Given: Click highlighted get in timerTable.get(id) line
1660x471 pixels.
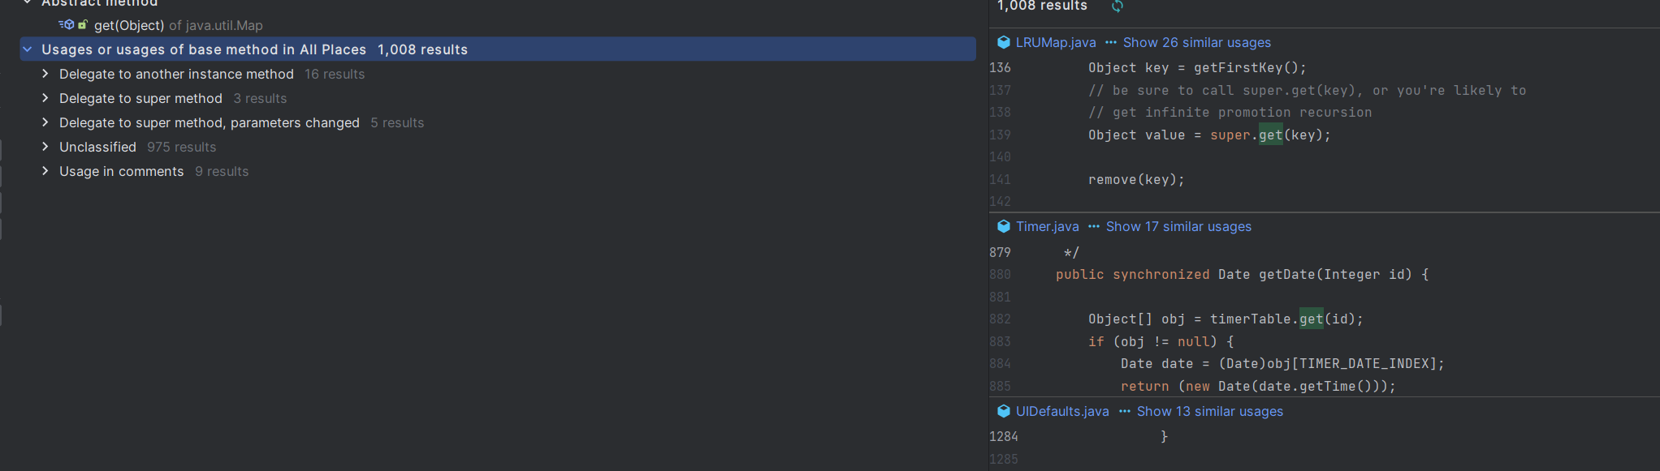Looking at the screenshot, I should click(1311, 319).
